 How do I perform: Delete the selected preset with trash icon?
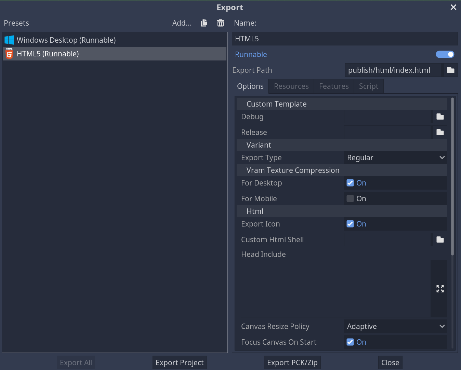pyautogui.click(x=221, y=23)
